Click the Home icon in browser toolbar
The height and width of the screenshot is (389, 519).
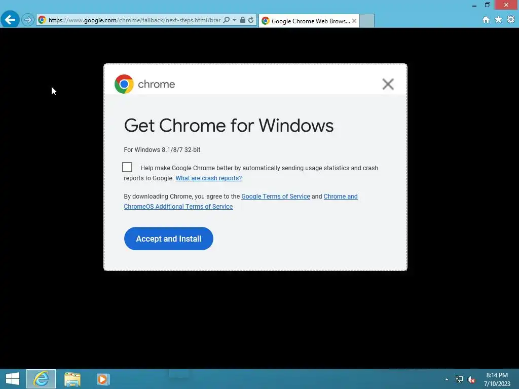pyautogui.click(x=486, y=20)
